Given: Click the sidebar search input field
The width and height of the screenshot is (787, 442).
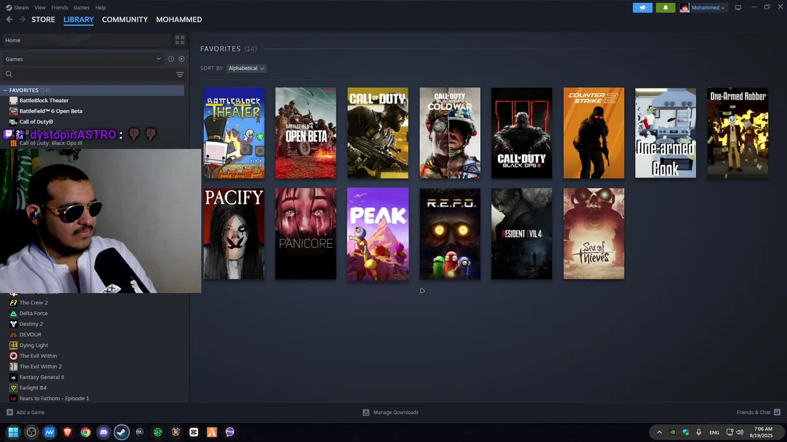Looking at the screenshot, I should tap(93, 74).
